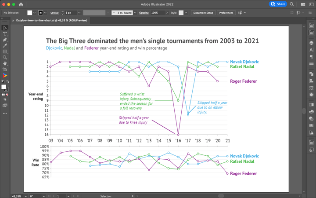Select the Eyedropper tool
Image resolution: width=316 pixels, height=198 pixels.
5,46
